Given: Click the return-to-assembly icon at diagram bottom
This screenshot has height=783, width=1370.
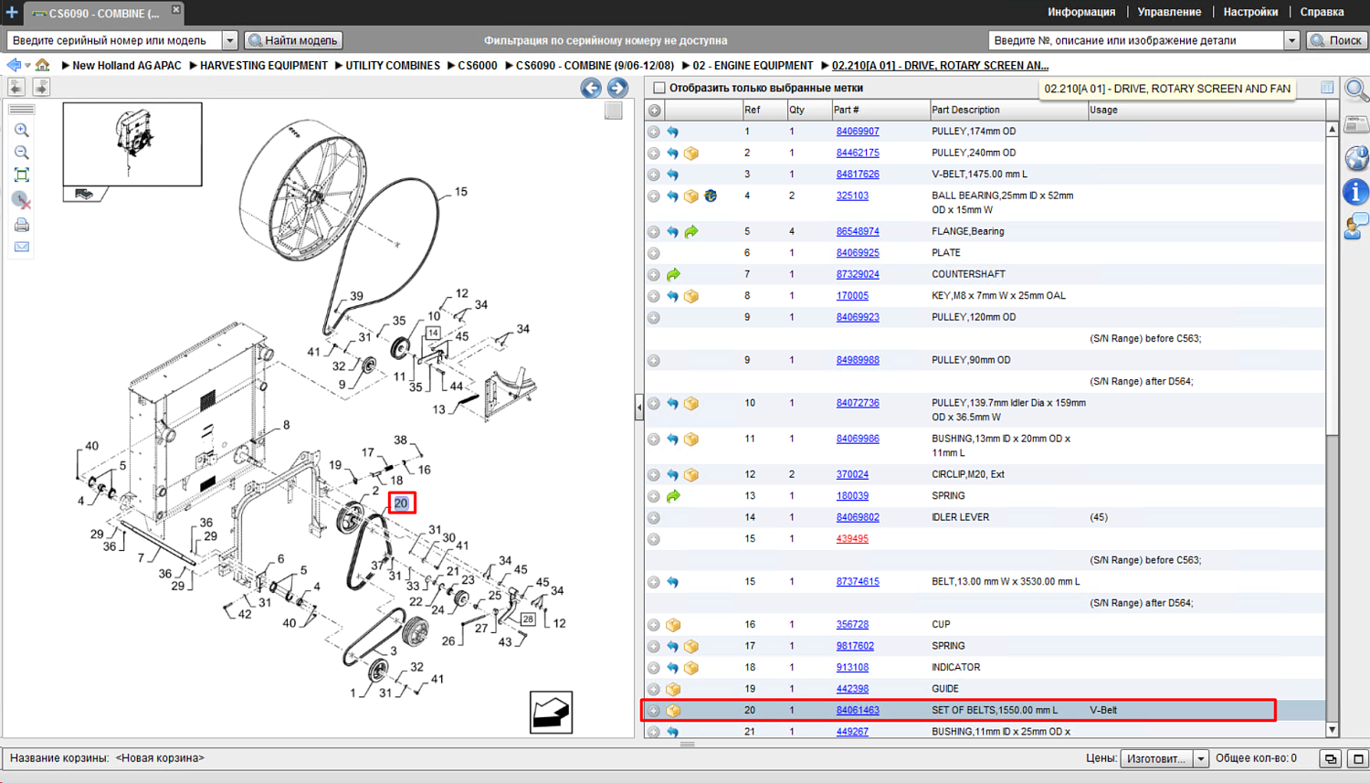Looking at the screenshot, I should (x=551, y=712).
